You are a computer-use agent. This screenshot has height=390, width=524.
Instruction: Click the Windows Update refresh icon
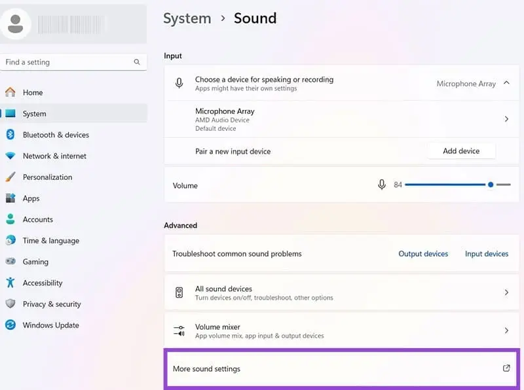pyautogui.click(x=10, y=325)
